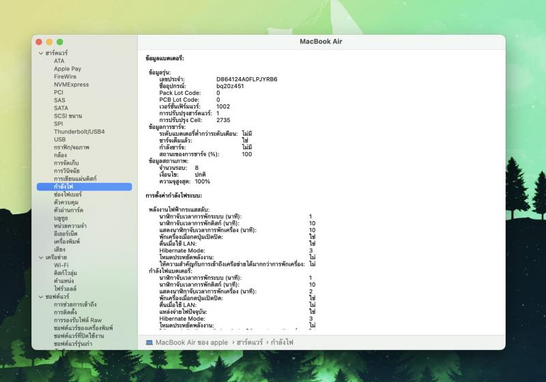Click device name value bq20z451
This screenshot has height=382, width=546.
(230, 86)
